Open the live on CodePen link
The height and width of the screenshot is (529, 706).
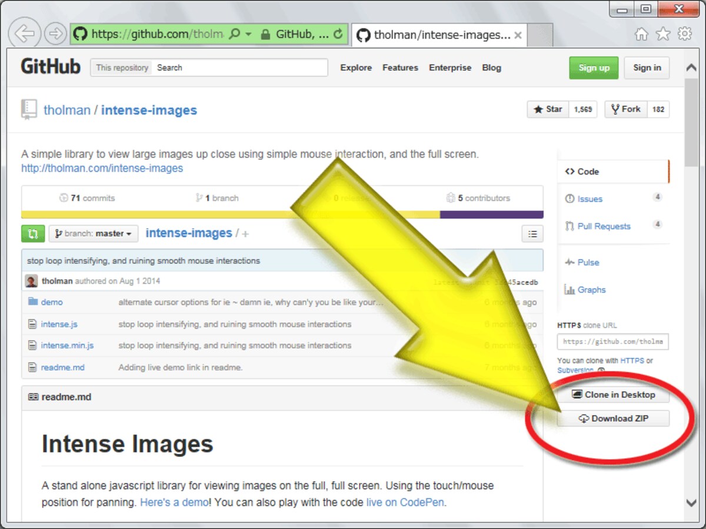tap(404, 503)
